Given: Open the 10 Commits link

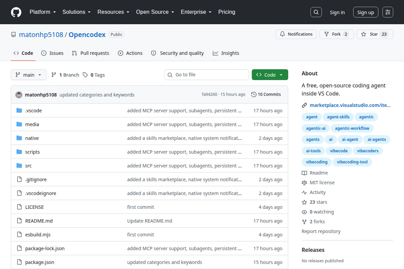Looking at the screenshot, I should [x=266, y=94].
